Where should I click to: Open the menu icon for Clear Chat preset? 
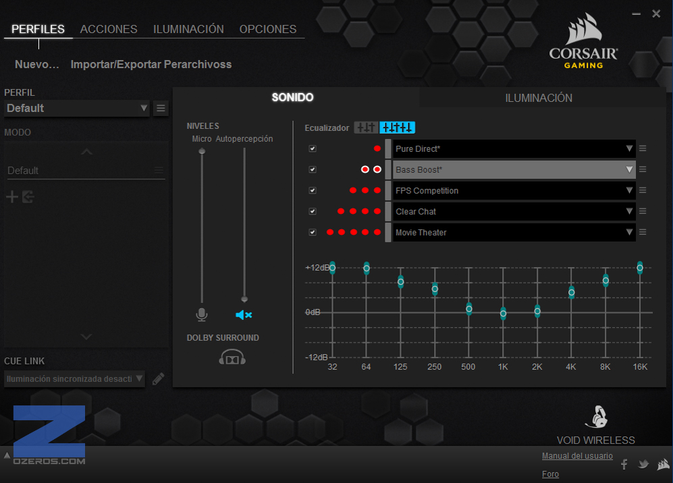643,211
